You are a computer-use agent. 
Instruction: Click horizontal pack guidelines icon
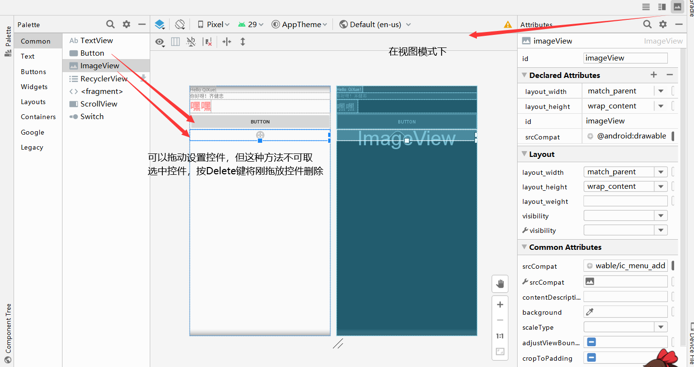click(x=227, y=42)
